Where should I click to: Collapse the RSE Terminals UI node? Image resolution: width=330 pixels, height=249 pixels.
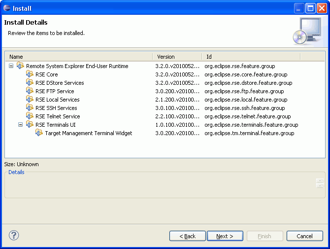coord(20,125)
